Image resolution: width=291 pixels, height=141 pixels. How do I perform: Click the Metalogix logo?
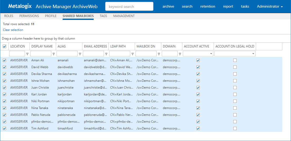[x=20, y=6]
